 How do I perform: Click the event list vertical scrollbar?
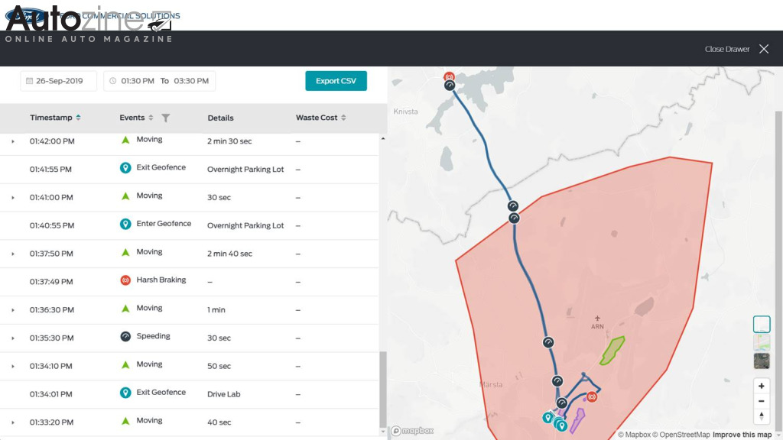point(383,390)
